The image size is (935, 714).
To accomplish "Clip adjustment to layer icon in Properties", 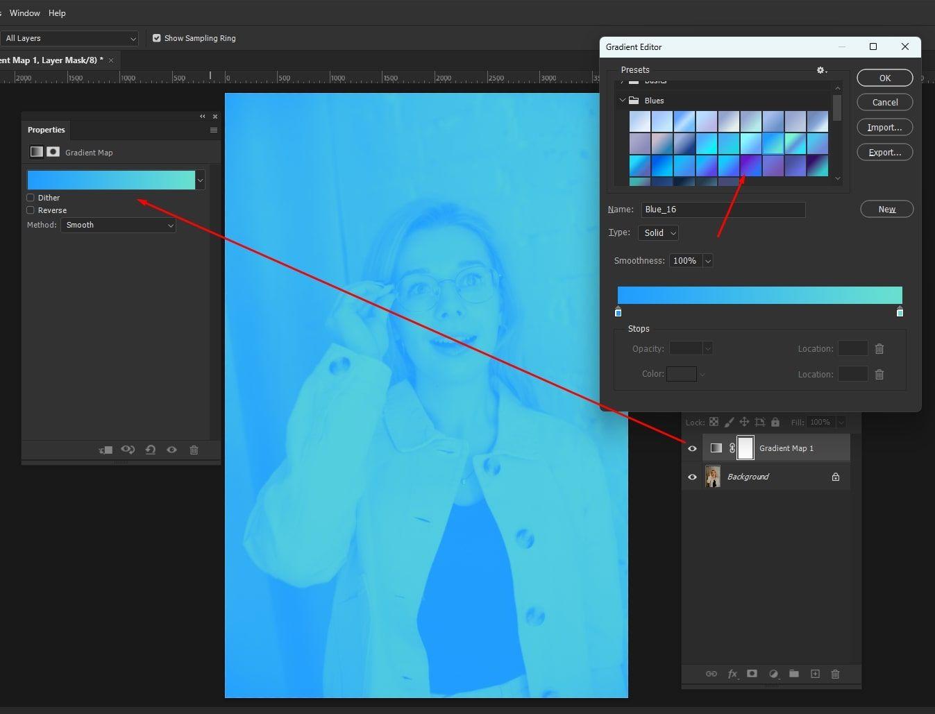I will pyautogui.click(x=106, y=450).
